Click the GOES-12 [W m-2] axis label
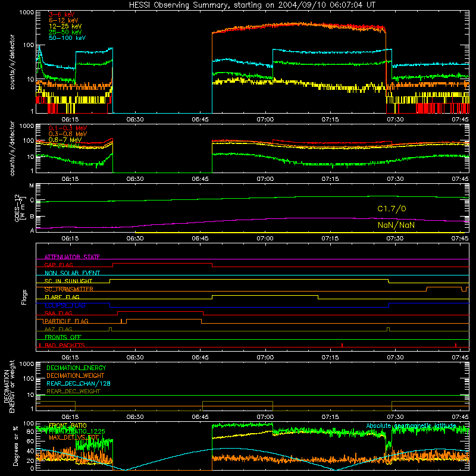The height and width of the screenshot is (476, 476). pos(20,208)
